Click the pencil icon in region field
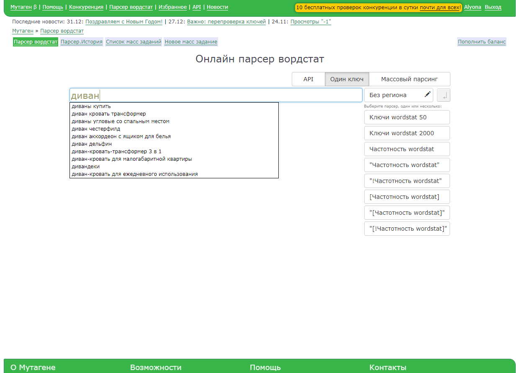 [x=427, y=95]
